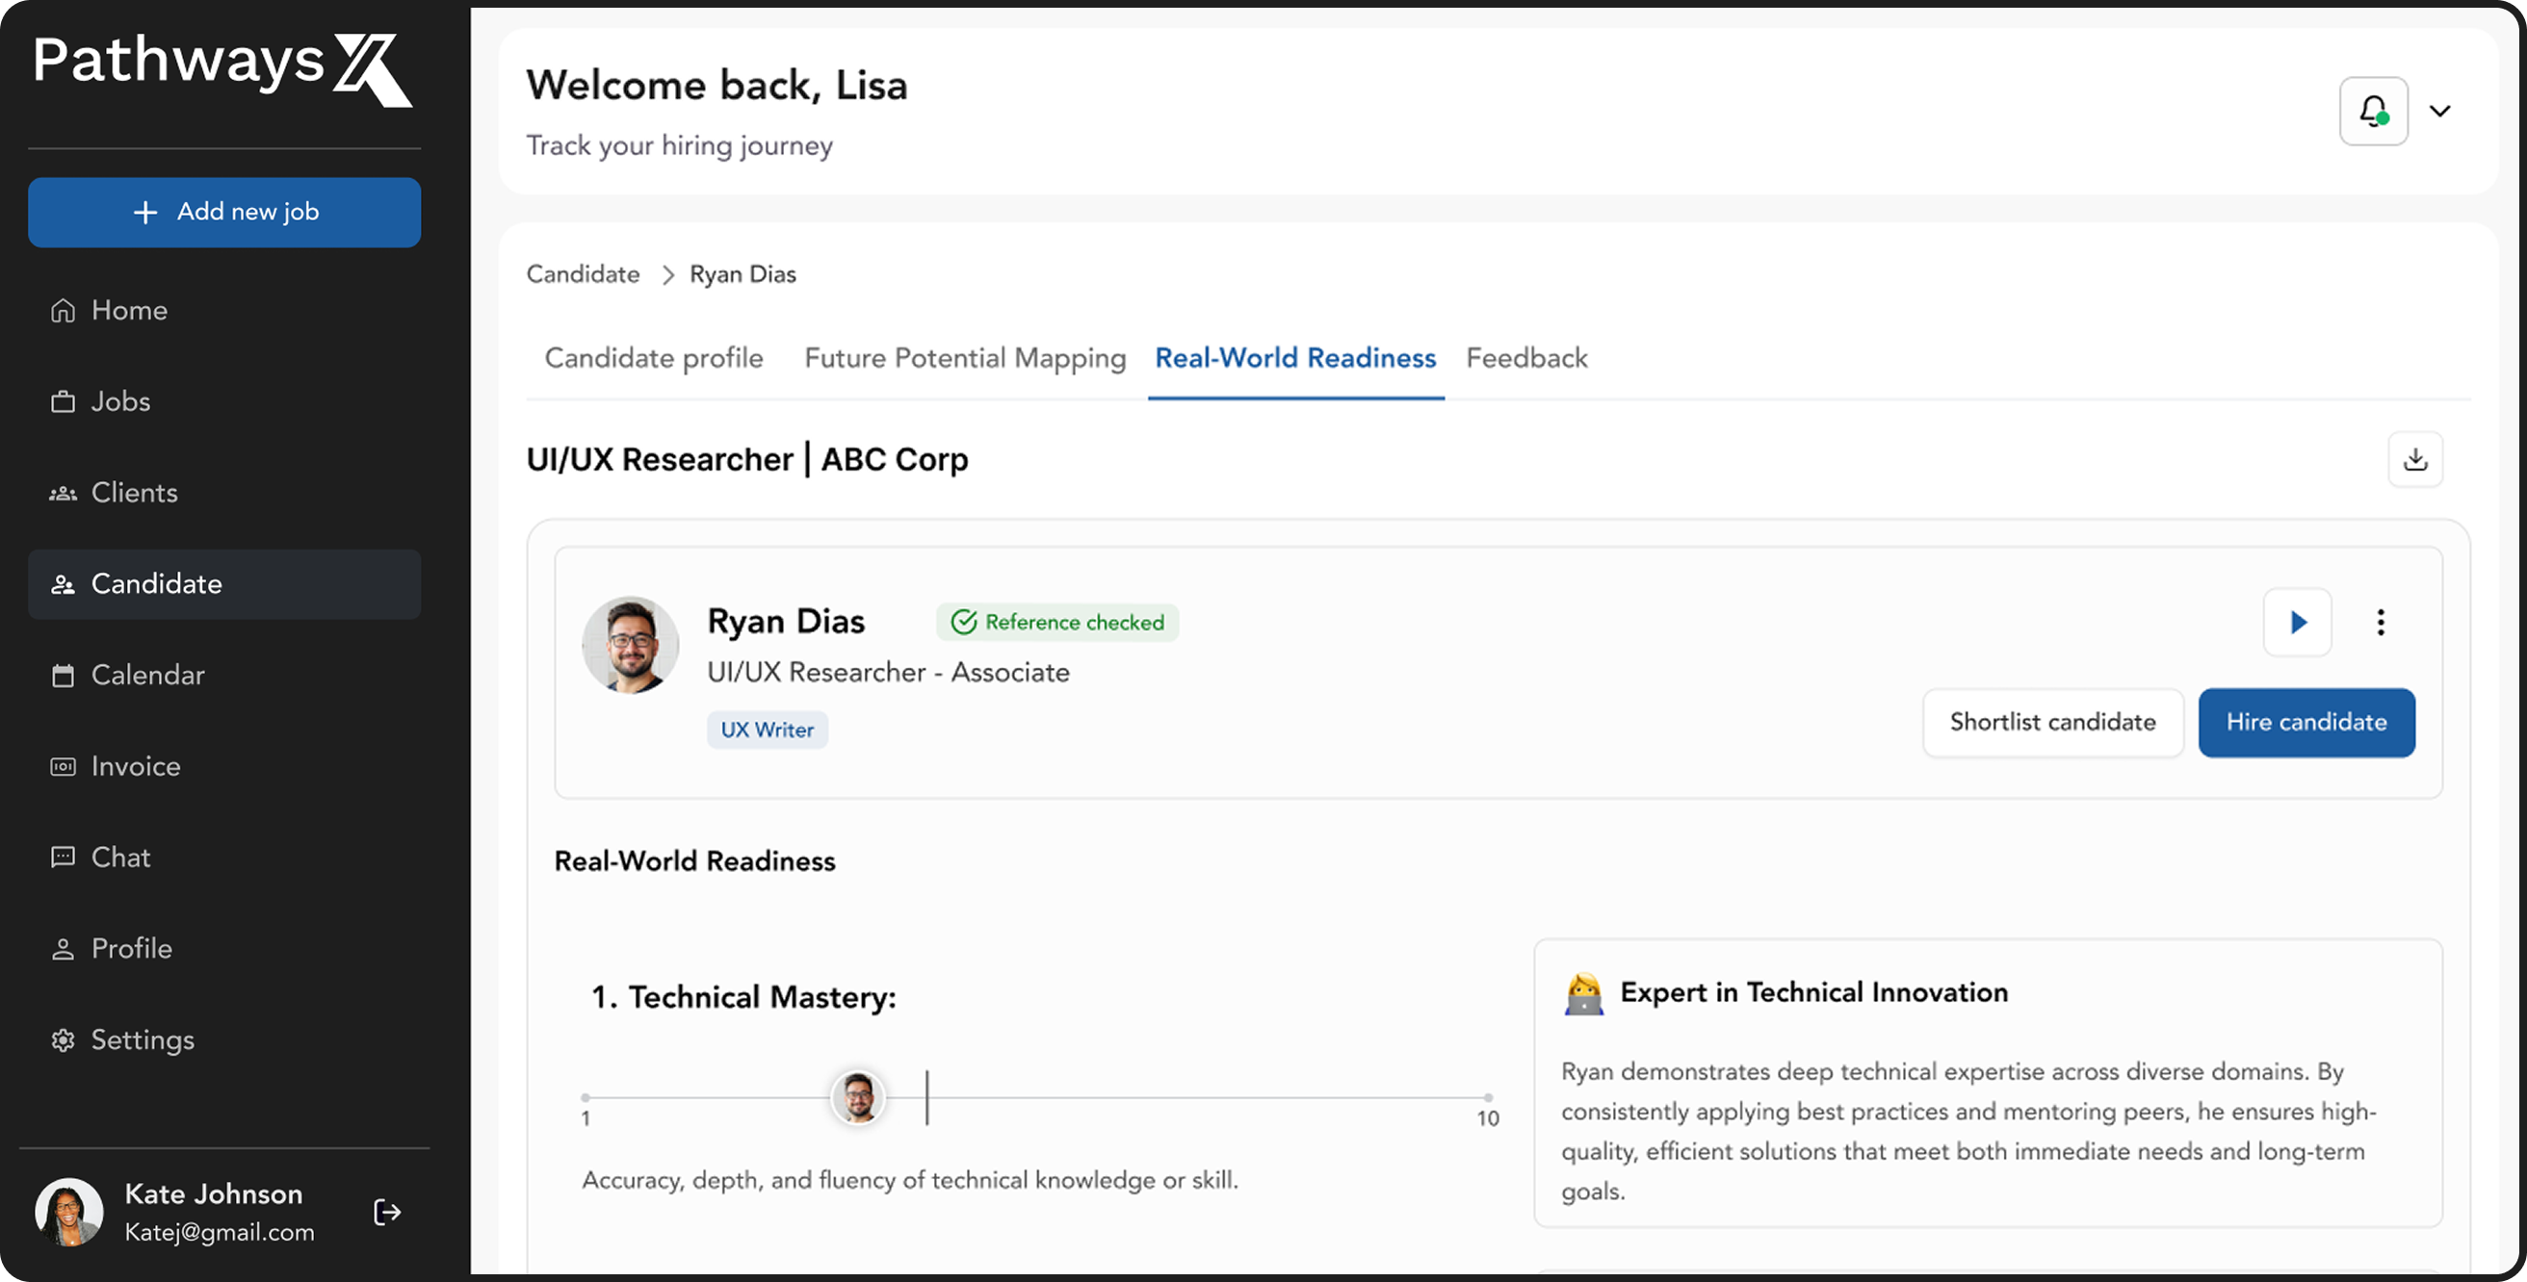The height and width of the screenshot is (1282, 2527).
Task: Click the Chat bubble icon
Action: (x=63, y=858)
